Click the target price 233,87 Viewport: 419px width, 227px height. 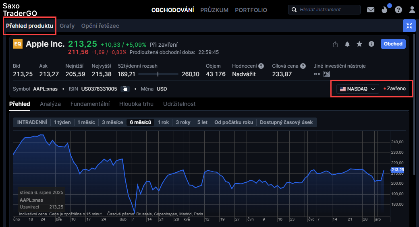pos(282,74)
